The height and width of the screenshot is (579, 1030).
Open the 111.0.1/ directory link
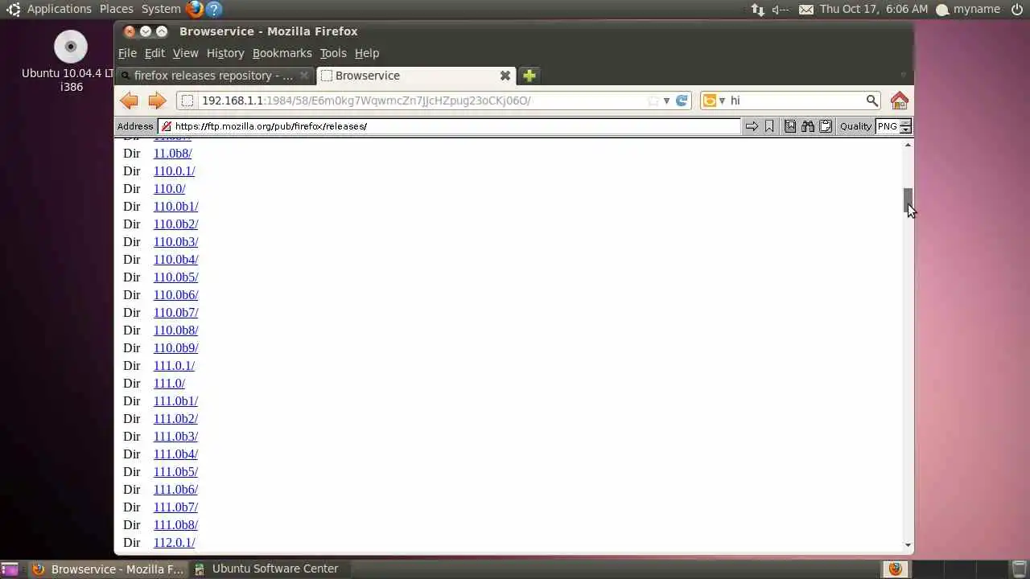point(174,366)
